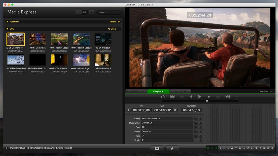Click the Duration timecode field
Screen dimensions: 278x156
(191, 110)
